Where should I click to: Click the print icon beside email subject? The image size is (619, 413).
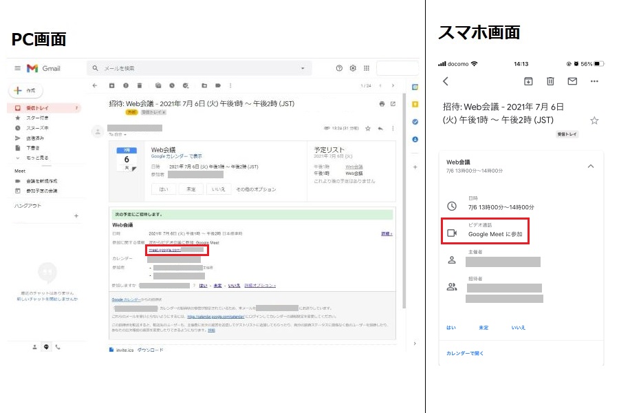[x=382, y=104]
